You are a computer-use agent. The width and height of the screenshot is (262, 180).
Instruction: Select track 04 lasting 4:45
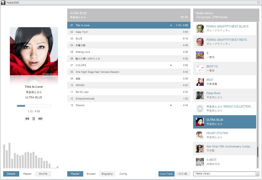coord(129,45)
